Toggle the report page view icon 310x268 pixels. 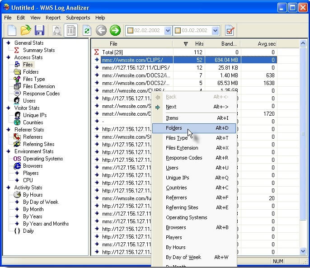[x=71, y=31]
